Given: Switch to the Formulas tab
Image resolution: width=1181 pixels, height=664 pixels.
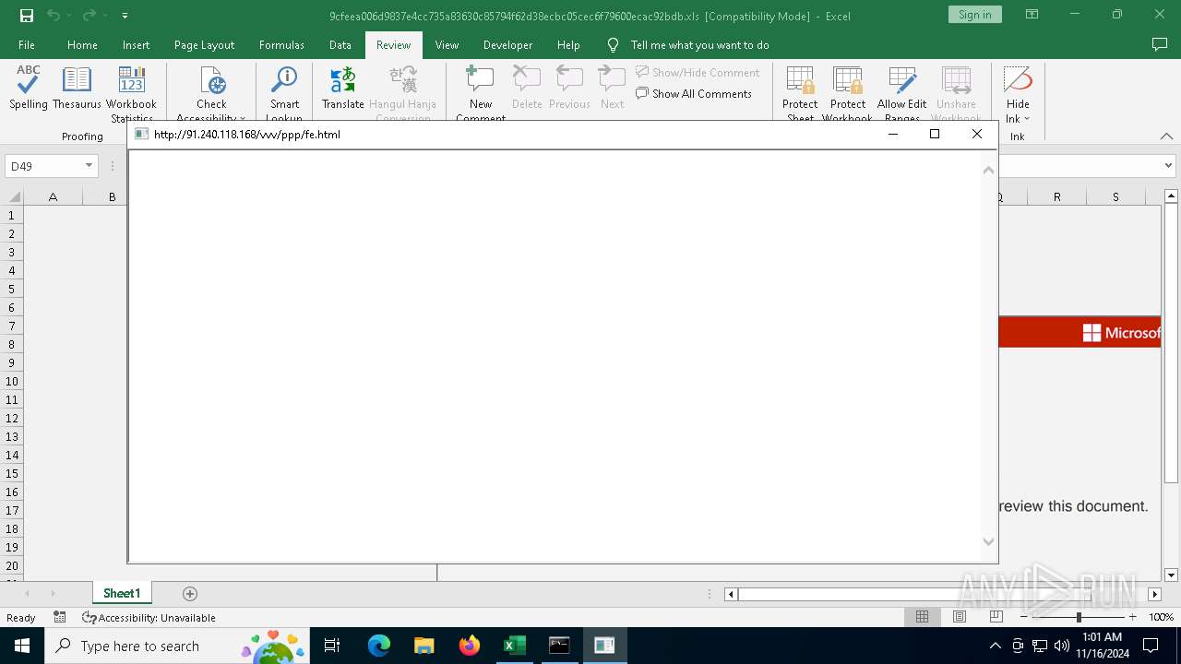Looking at the screenshot, I should 281,45.
